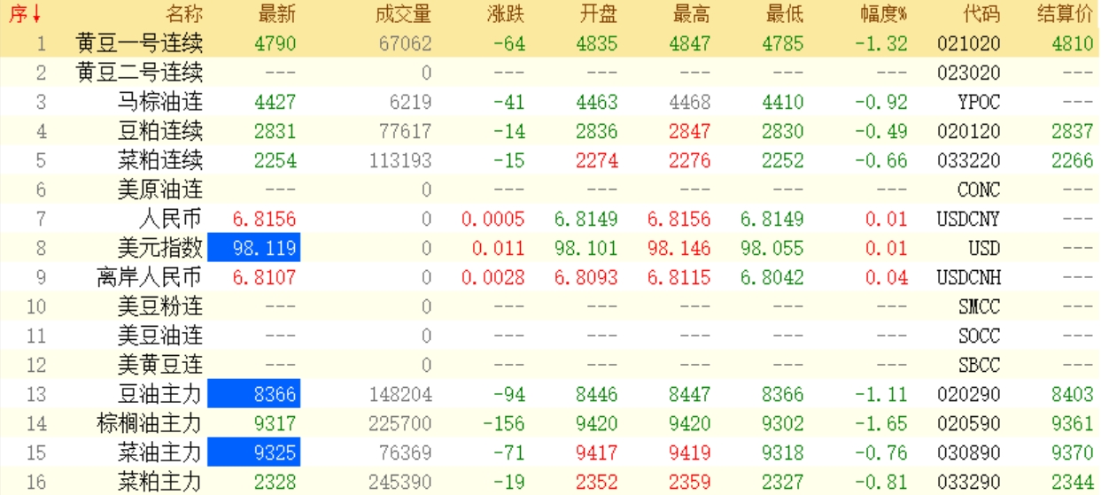The height and width of the screenshot is (495, 1101).
Task: Click the 代码 column header
Action: 981,14
